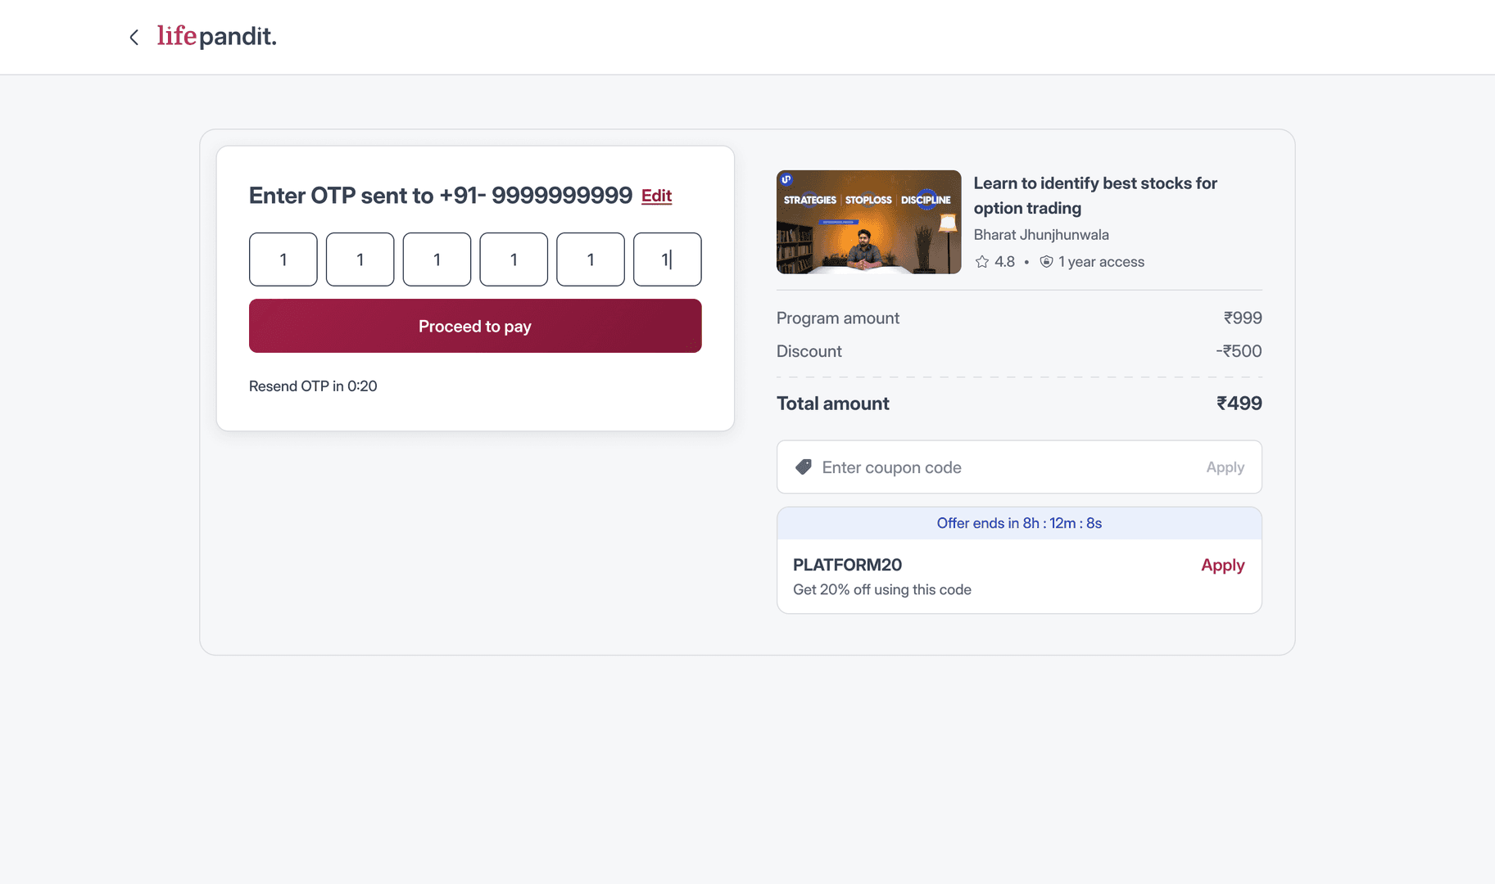Select the fifth OTP digit box

pyautogui.click(x=591, y=259)
